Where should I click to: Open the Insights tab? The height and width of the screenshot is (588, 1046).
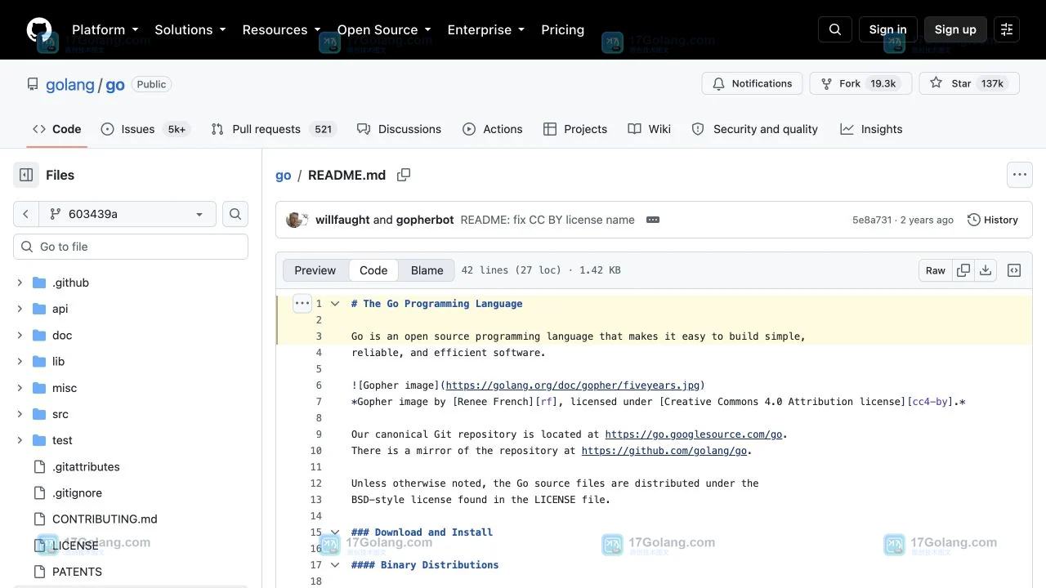pos(872,129)
